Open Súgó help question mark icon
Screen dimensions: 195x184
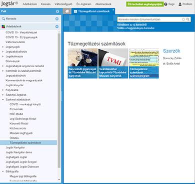(x=165, y=4)
